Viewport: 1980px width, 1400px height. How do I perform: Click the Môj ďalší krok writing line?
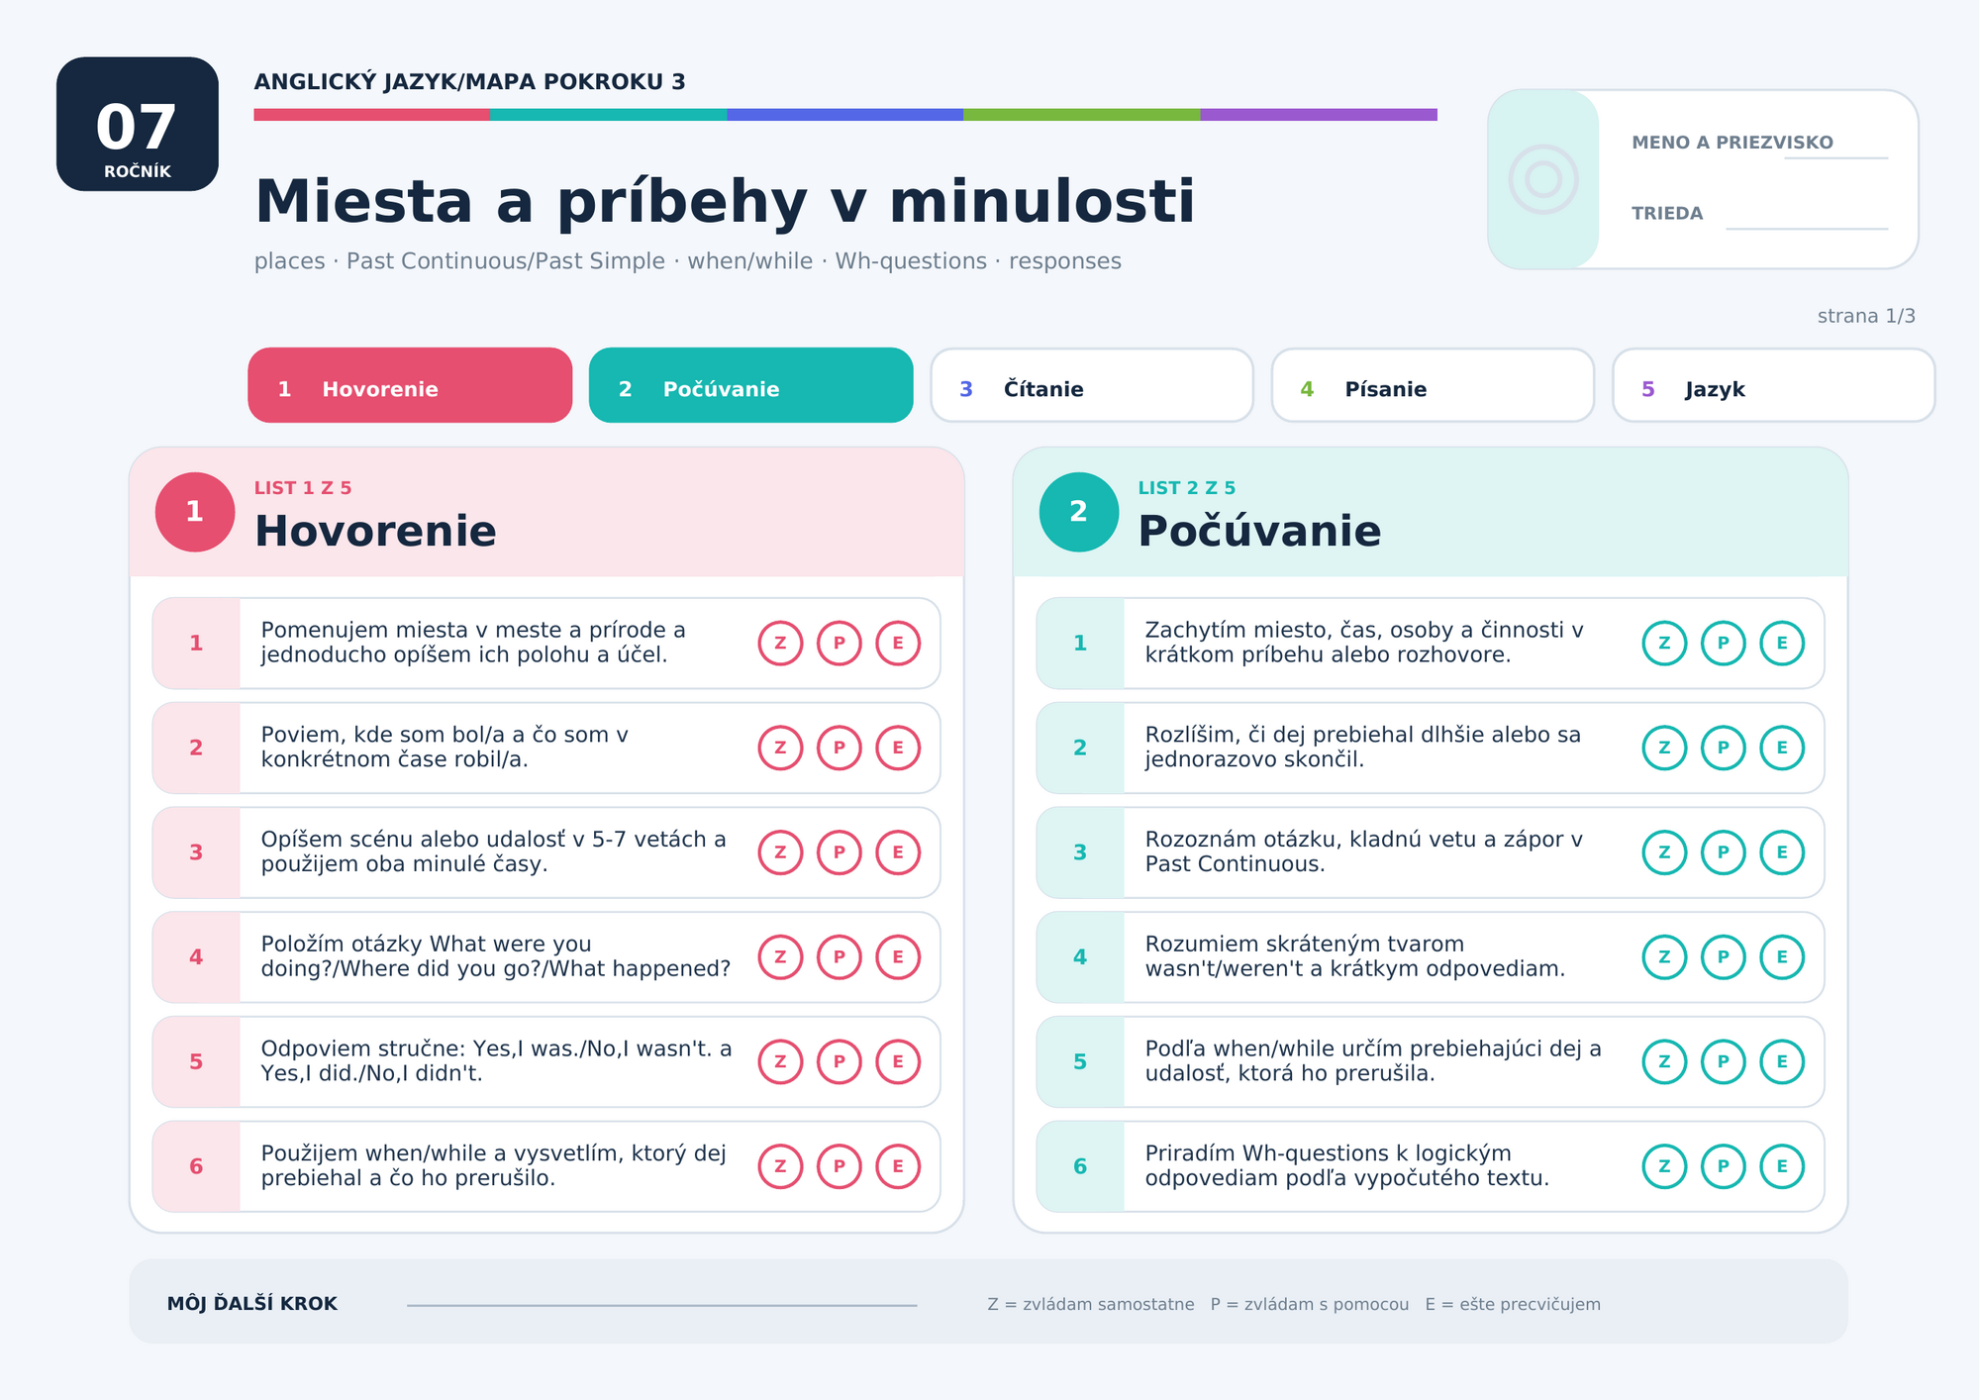(661, 1305)
